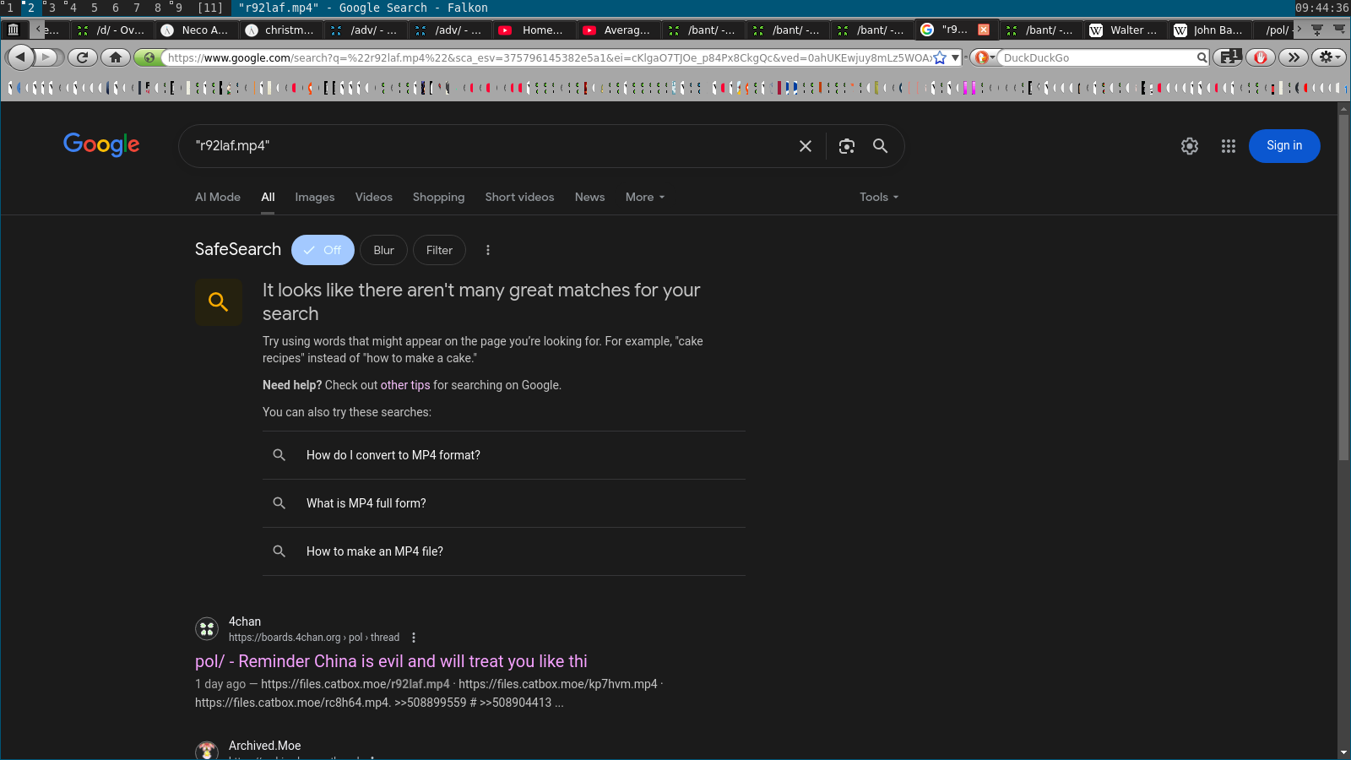The image size is (1351, 760).
Task: Bookmark this page with the star icon
Action: (x=940, y=57)
